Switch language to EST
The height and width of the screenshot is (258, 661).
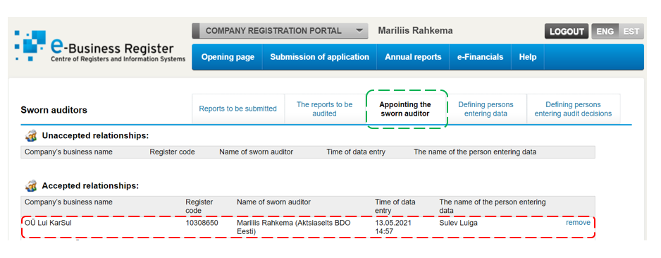pyautogui.click(x=631, y=31)
